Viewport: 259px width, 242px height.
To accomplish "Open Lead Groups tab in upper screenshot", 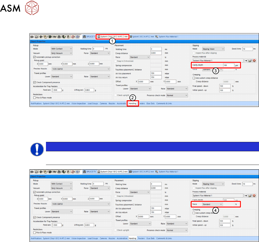I will point(93,103).
